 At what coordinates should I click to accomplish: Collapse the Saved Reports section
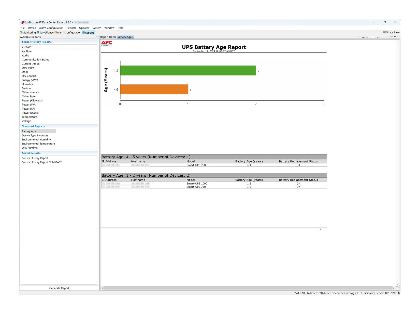tap(21, 153)
